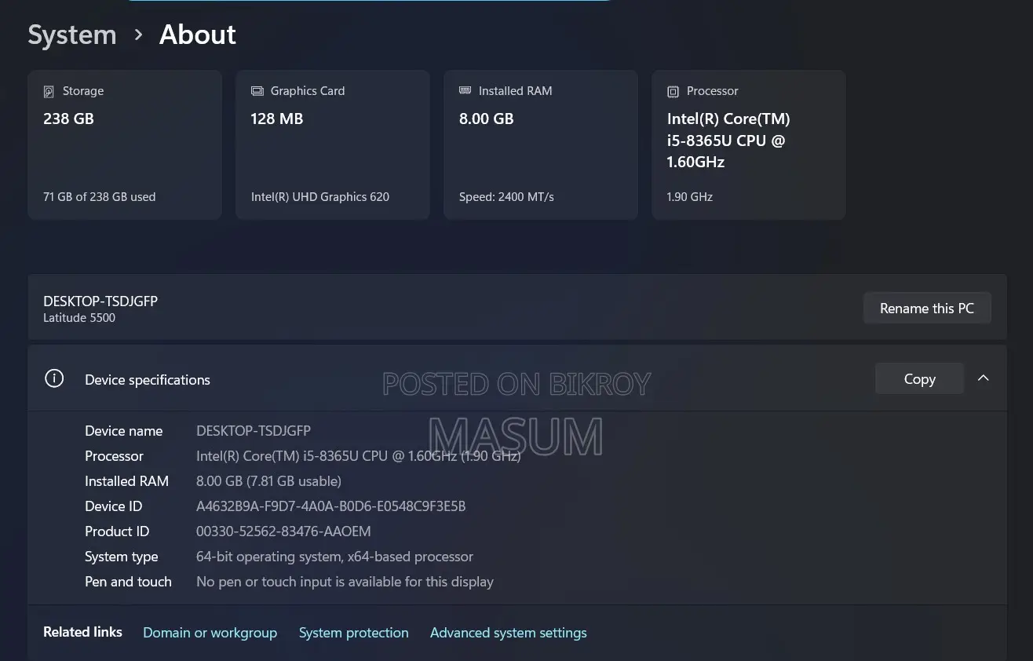This screenshot has height=661, width=1033.
Task: Click the 'Device specifications' heading
Action: pos(148,380)
